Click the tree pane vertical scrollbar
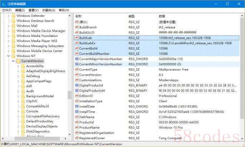This screenshot has height=147, width=245. click(x=69, y=95)
